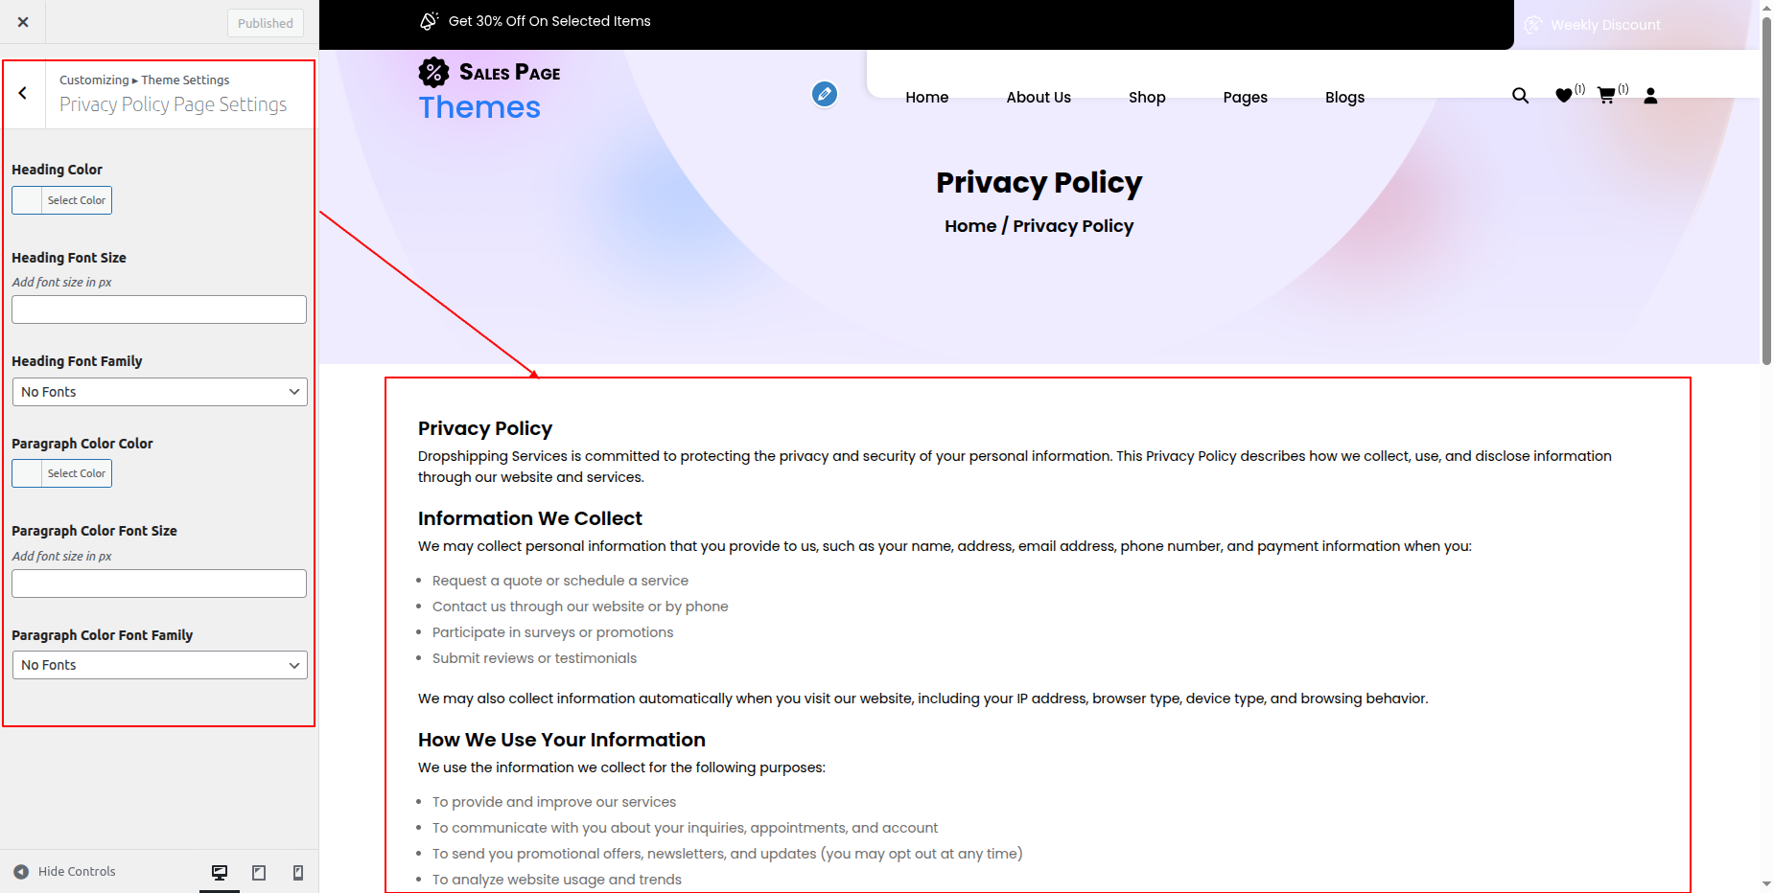Viewport: 1774px width, 893px height.
Task: Click the Published button
Action: pyautogui.click(x=266, y=23)
